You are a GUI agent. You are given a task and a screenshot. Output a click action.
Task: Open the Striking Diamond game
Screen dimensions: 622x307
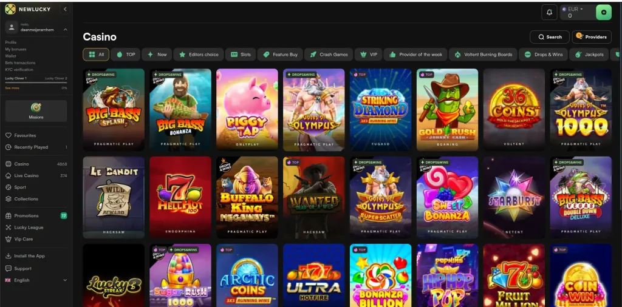tap(380, 110)
